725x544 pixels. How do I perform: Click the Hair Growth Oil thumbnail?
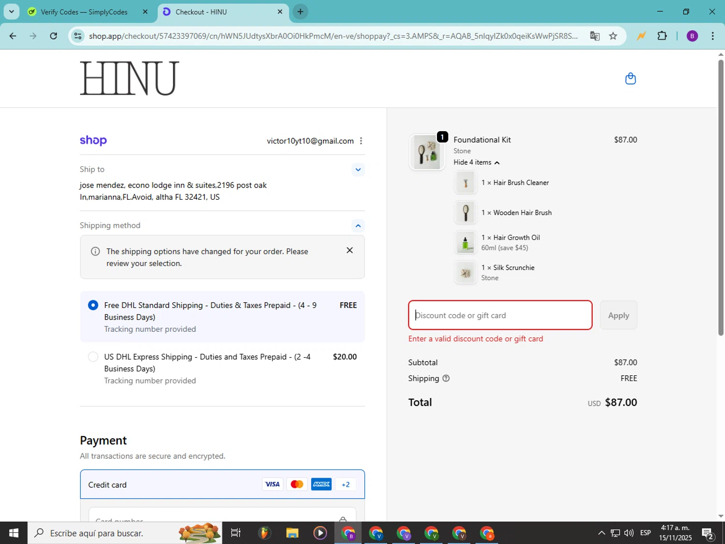pyautogui.click(x=465, y=243)
